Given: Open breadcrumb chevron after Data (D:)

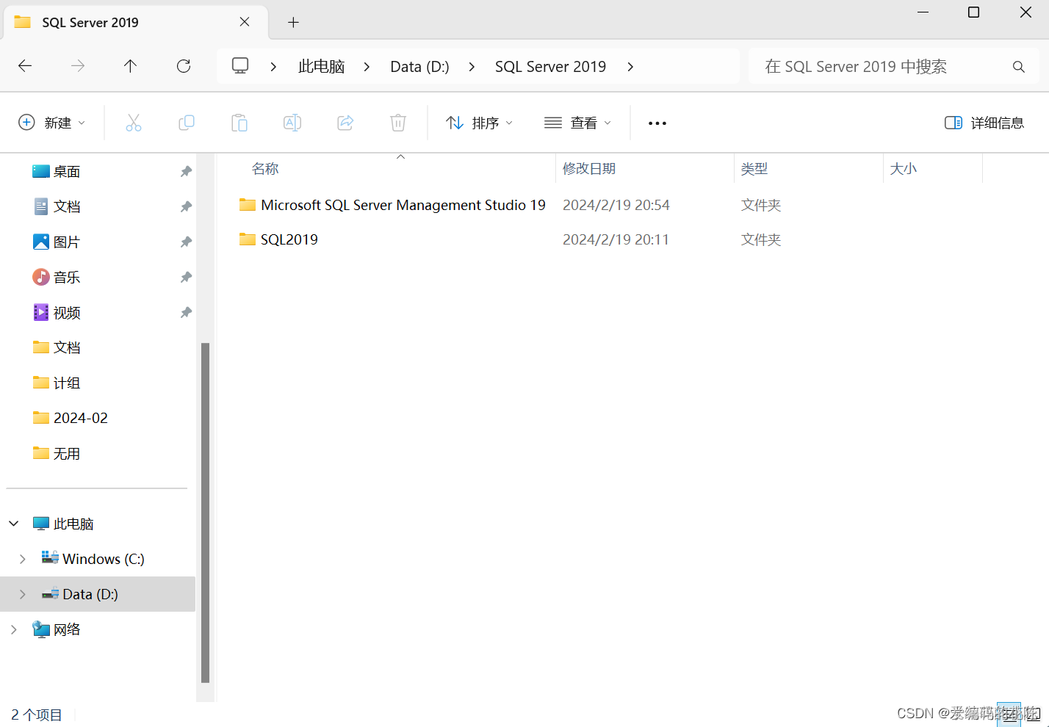Looking at the screenshot, I should pos(472,67).
